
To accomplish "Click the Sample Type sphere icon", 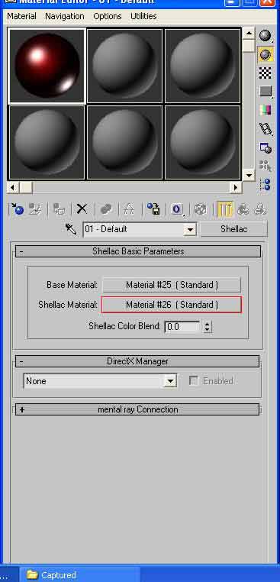I will [x=266, y=36].
